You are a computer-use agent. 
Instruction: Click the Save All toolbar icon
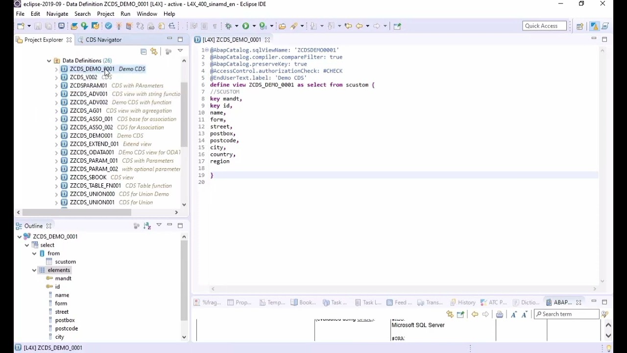click(x=48, y=26)
